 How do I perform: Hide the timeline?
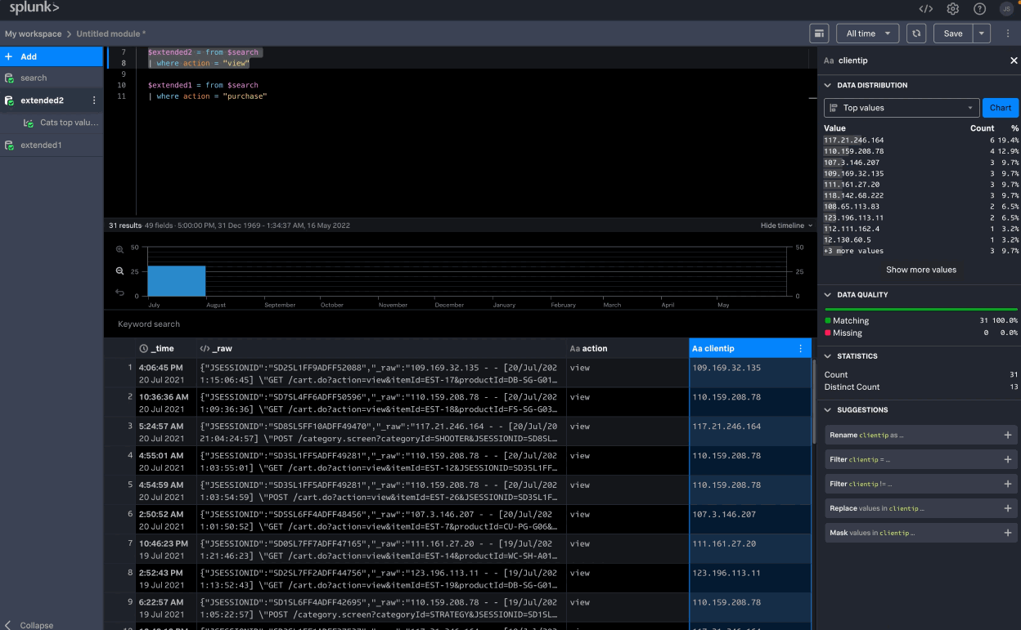(786, 226)
